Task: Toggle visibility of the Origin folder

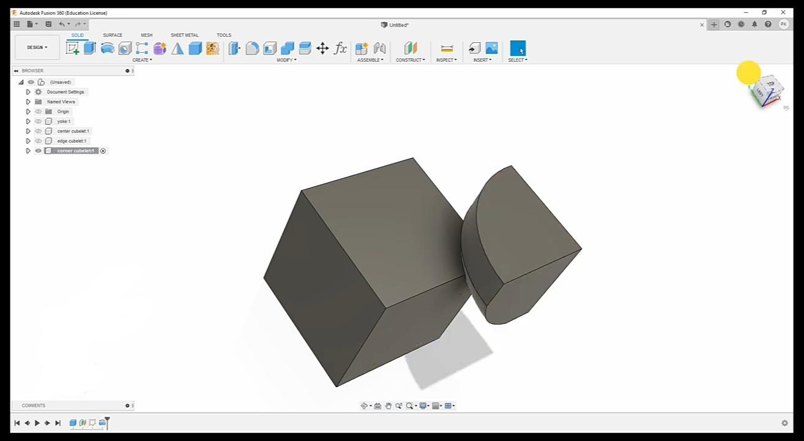Action: [x=38, y=111]
